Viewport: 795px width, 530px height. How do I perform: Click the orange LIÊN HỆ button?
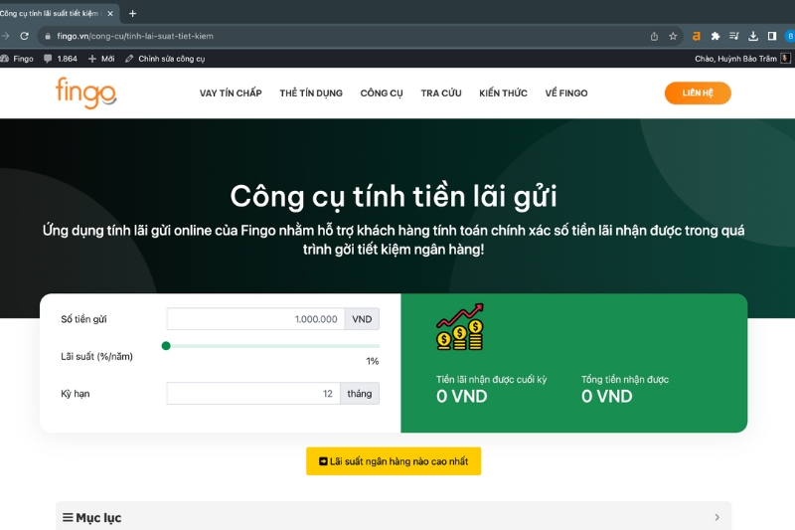coord(698,92)
